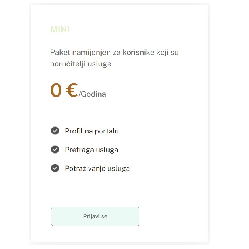Select the Pretraga usluga feature text
This screenshot has height=249, width=249.
point(91,150)
